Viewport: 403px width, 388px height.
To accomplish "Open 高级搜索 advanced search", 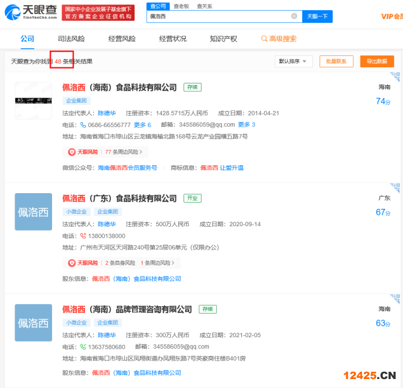I will tap(279, 39).
